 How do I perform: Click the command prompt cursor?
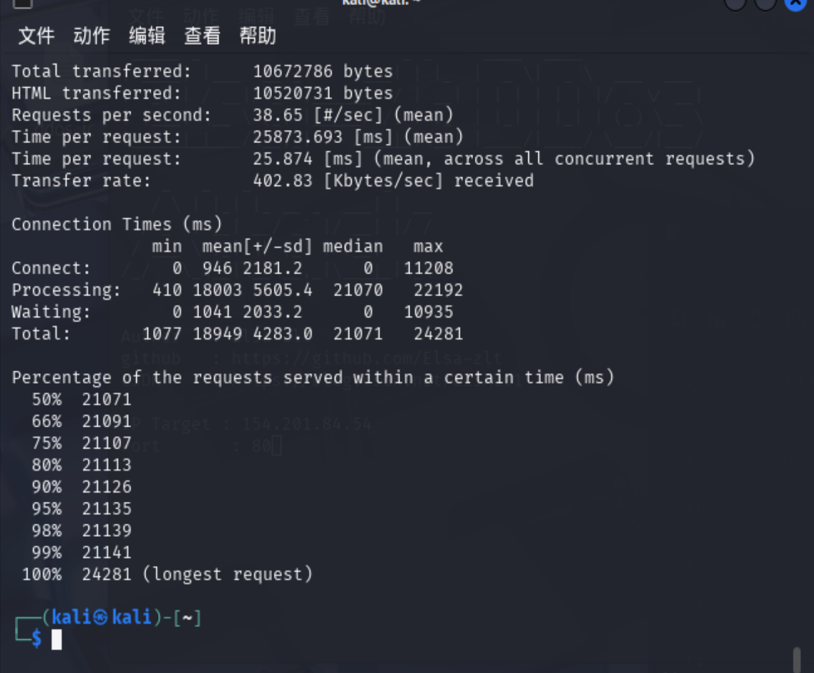57,639
